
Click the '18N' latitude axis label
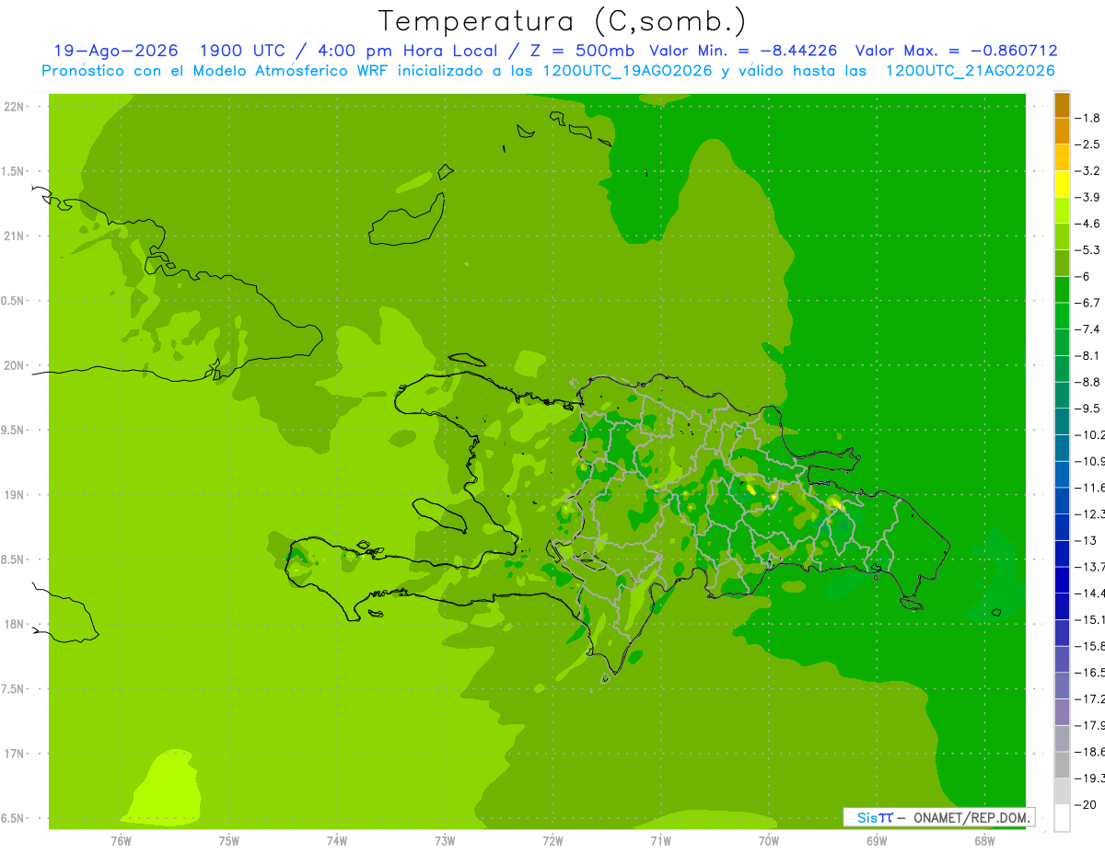coord(14,624)
